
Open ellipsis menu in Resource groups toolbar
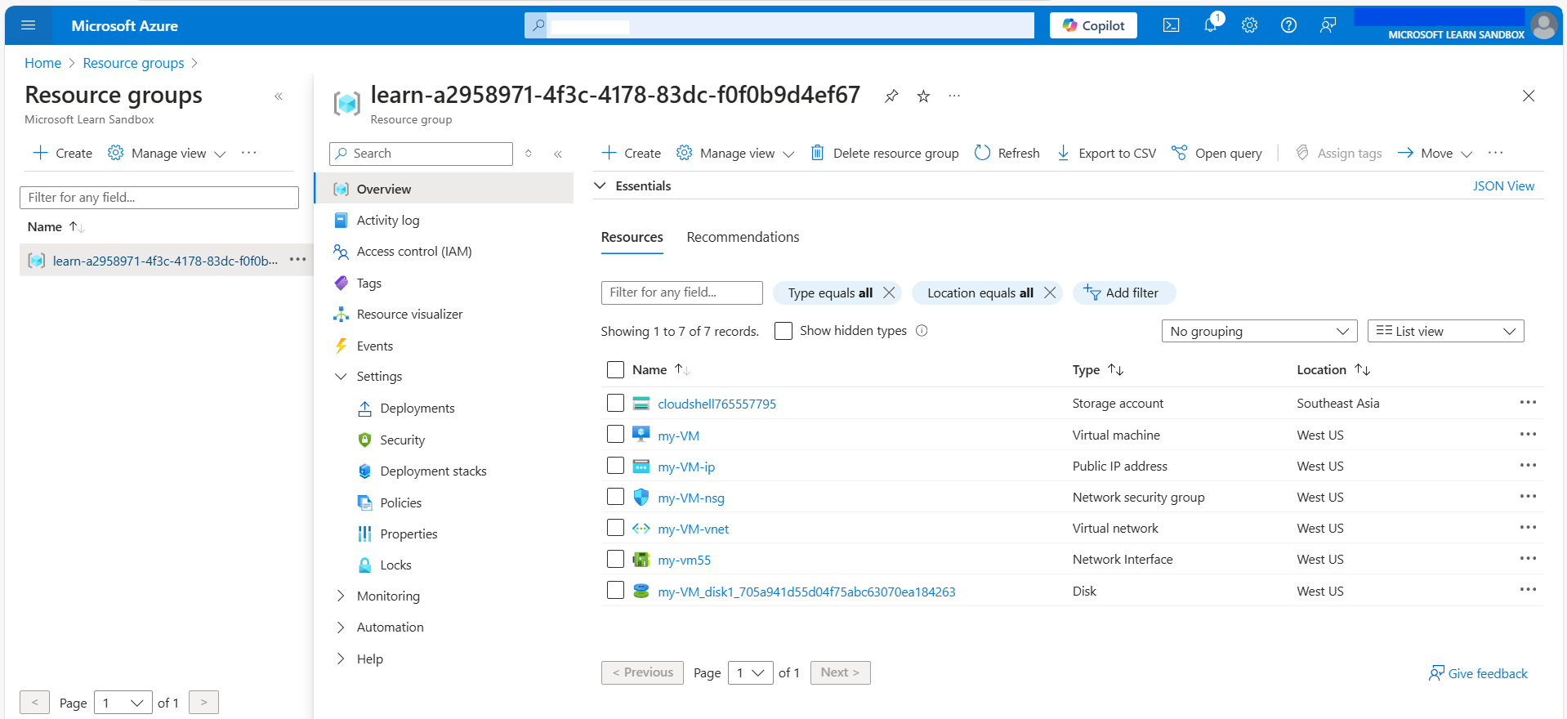[249, 153]
